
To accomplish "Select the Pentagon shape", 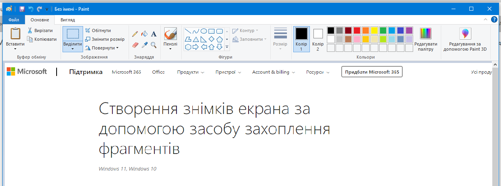I will pos(220,39).
